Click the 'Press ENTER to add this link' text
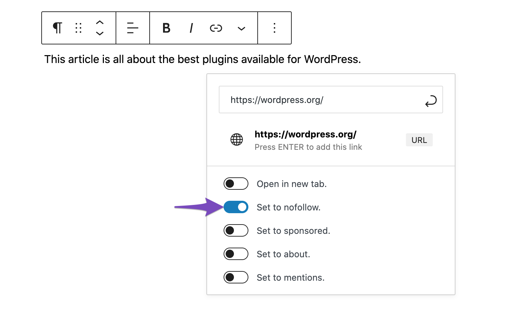The height and width of the screenshot is (322, 516). pyautogui.click(x=308, y=147)
